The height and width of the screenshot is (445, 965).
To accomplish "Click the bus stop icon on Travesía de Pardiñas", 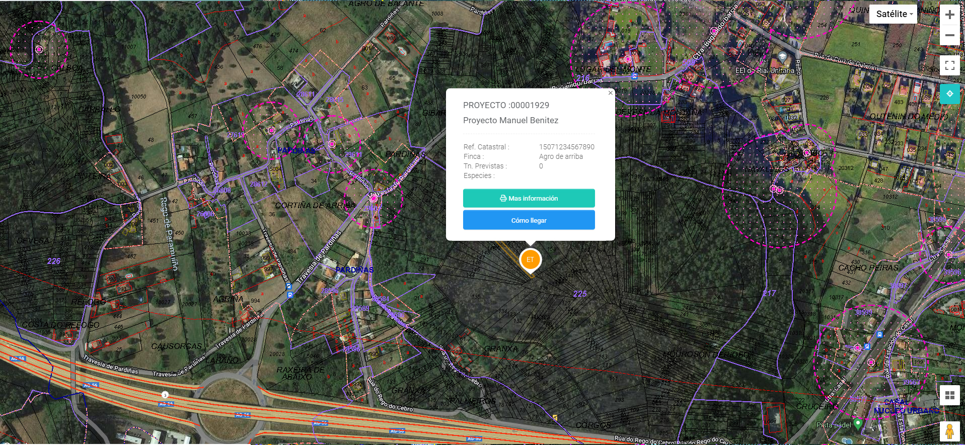I will (289, 295).
